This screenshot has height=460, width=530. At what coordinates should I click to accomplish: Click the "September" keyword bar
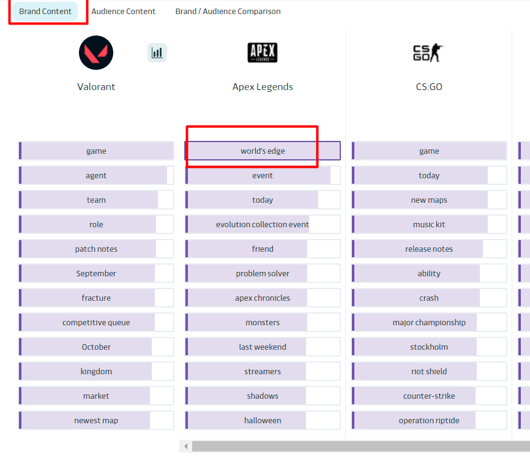[x=96, y=273]
